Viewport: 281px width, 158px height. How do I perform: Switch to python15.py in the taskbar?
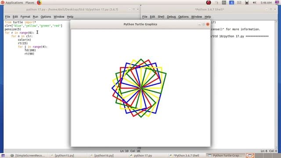(x=62, y=155)
